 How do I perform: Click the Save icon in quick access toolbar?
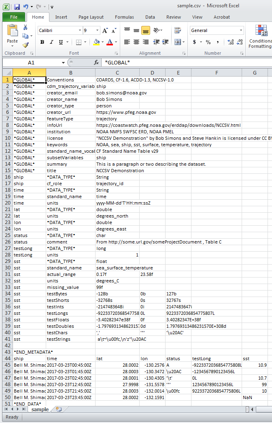click(17, 6)
